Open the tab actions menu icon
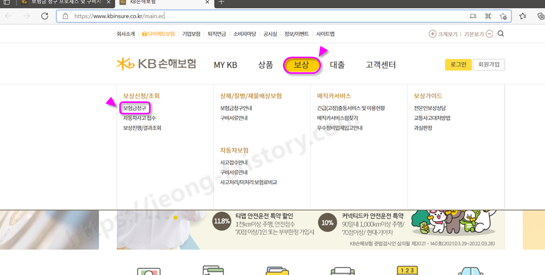545x275 pixels. [7, 2]
